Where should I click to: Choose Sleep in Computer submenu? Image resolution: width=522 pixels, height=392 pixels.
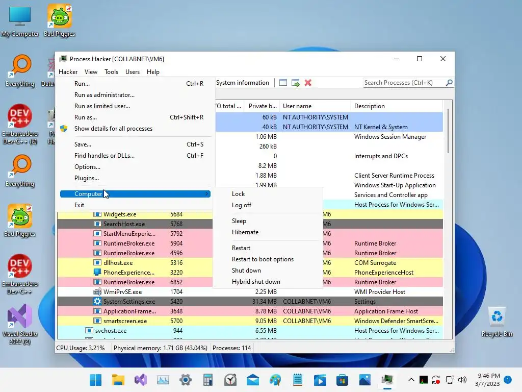pyautogui.click(x=268, y=220)
